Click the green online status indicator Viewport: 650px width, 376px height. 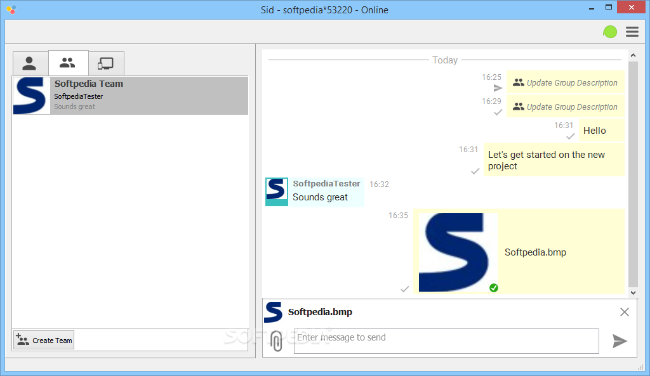610,32
